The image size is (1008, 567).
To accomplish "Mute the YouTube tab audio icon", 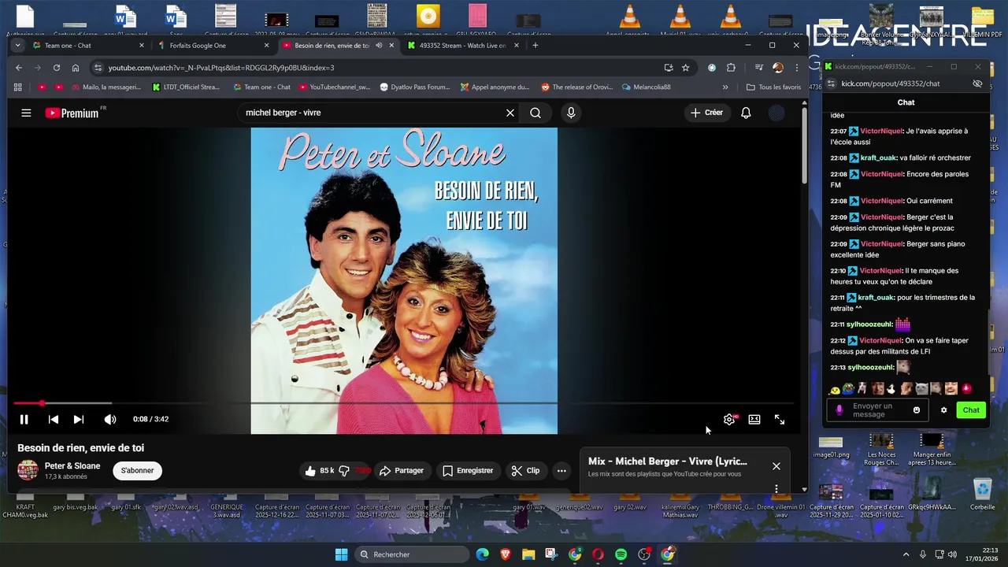I will 379,45.
